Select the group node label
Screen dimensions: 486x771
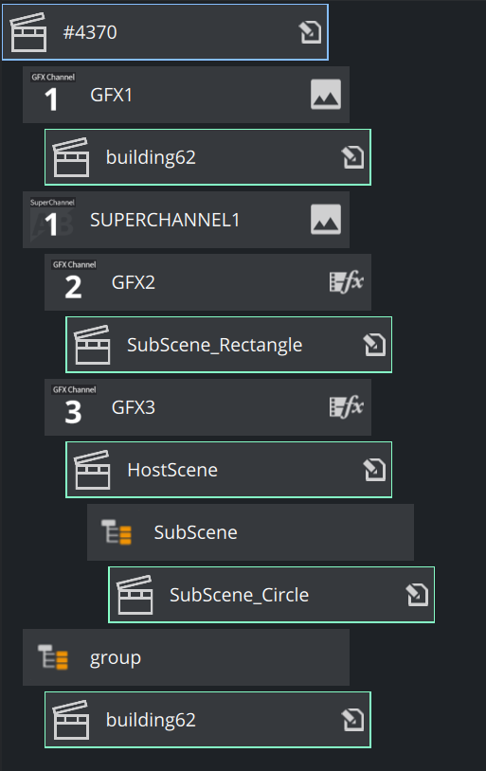(x=116, y=658)
